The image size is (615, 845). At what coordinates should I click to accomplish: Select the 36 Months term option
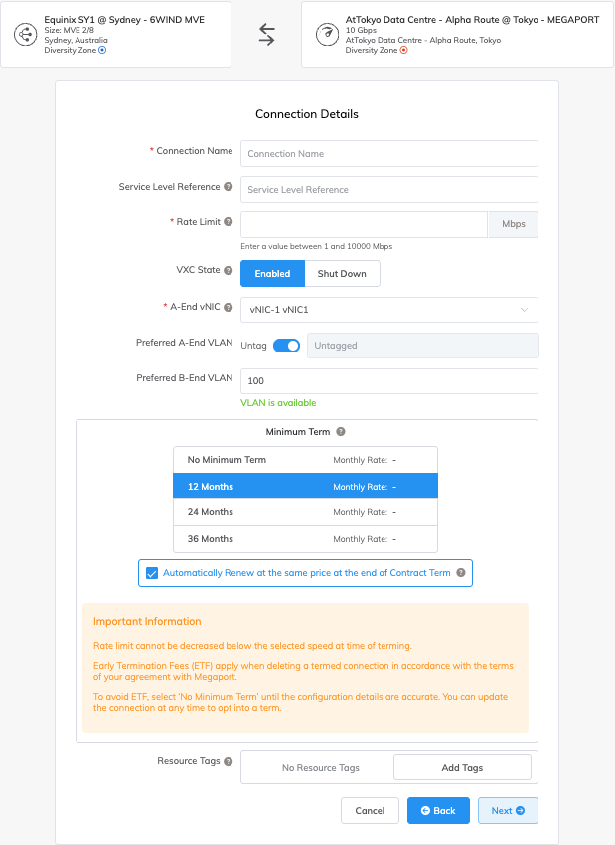coord(305,539)
